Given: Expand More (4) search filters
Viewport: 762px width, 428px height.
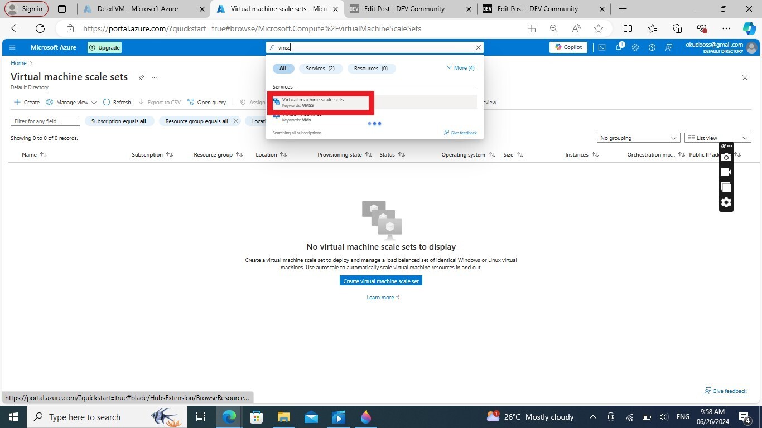Looking at the screenshot, I should pos(460,68).
